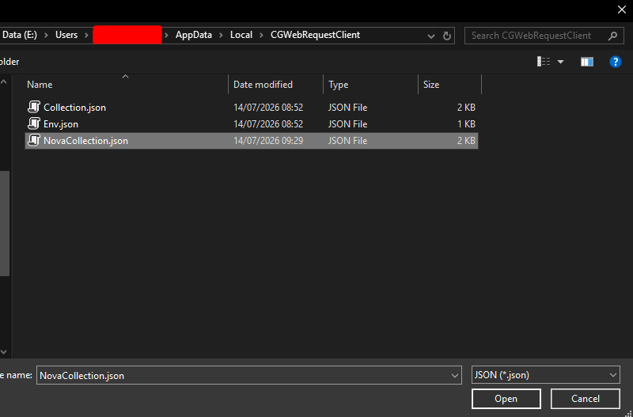This screenshot has height=417, width=633.
Task: Click the Env.json file icon
Action: (34, 123)
